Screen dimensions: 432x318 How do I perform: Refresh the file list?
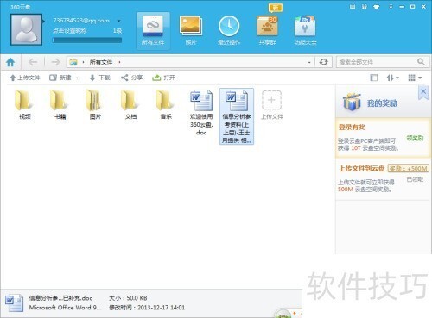323,62
